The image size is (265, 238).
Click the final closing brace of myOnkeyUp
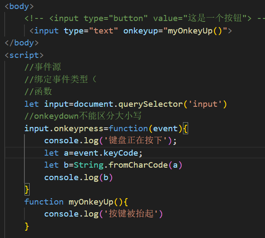pyautogui.click(x=27, y=226)
